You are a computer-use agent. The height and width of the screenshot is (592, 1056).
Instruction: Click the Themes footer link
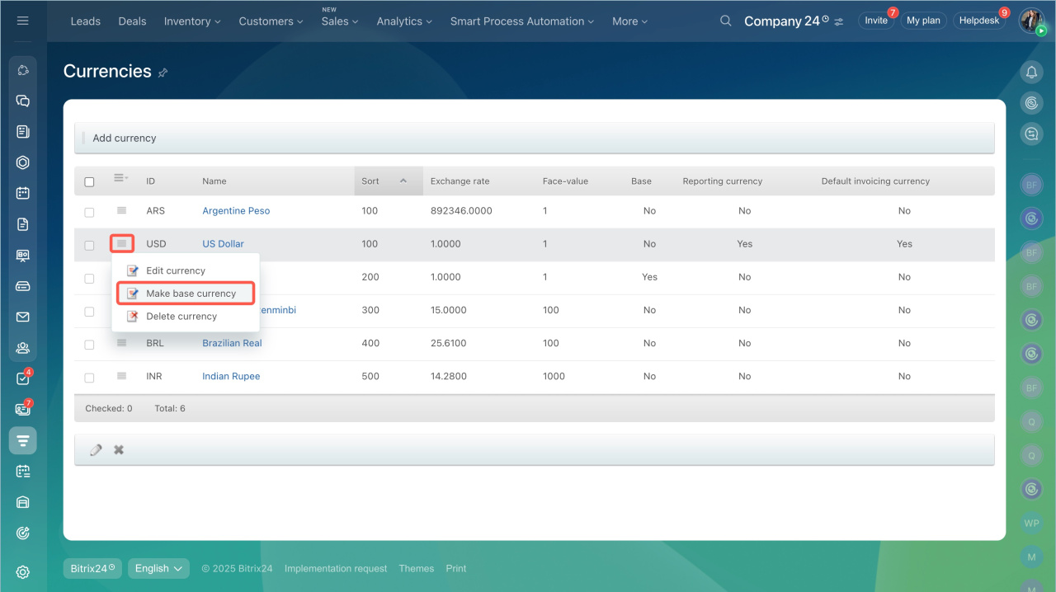point(416,568)
